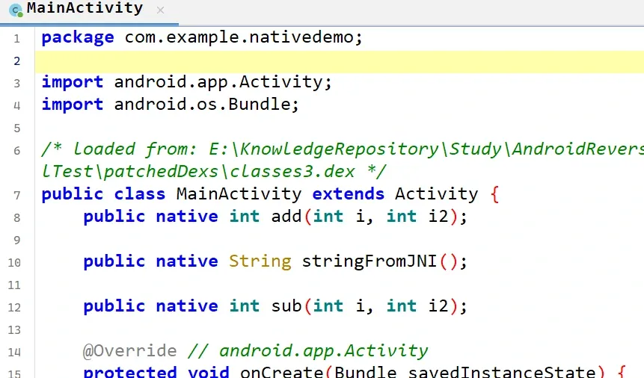Click the 'native' keyword on line 8

click(187, 216)
